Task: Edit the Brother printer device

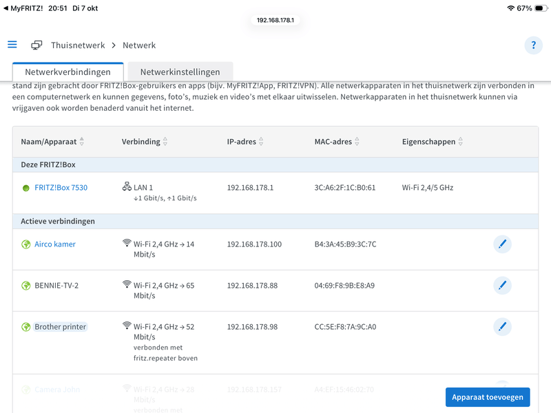Action: 502,327
